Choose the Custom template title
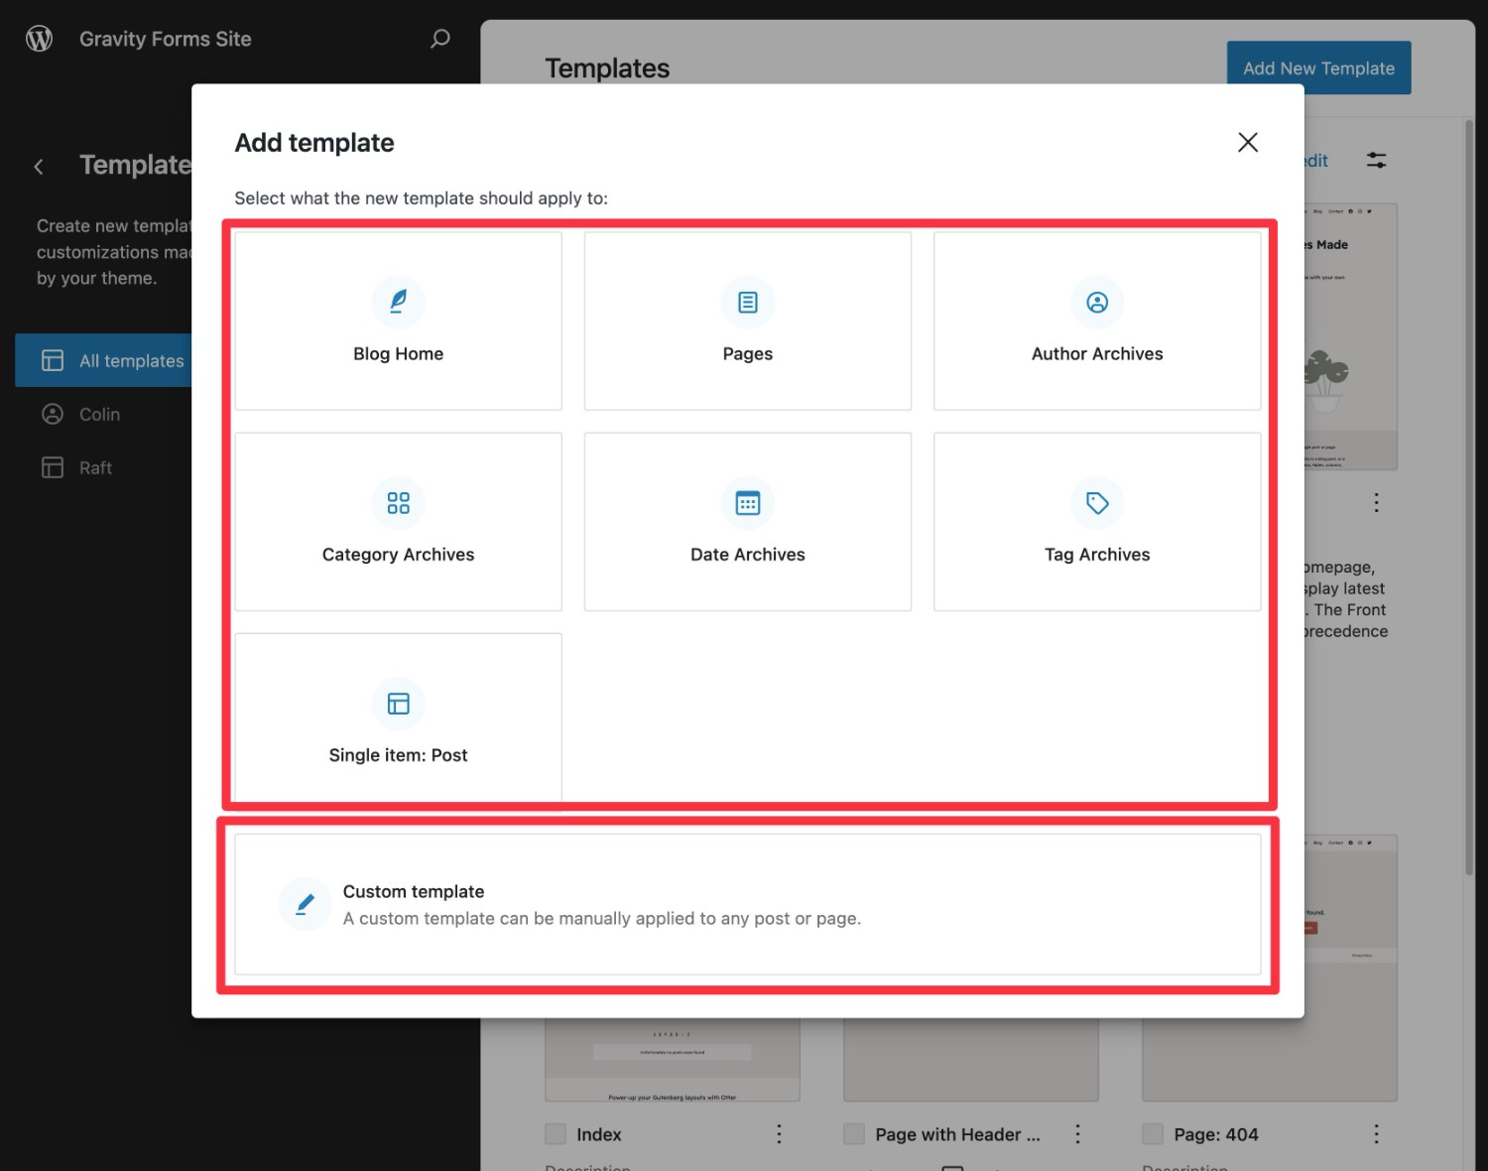Screen dimensions: 1488x1171 pos(414,891)
